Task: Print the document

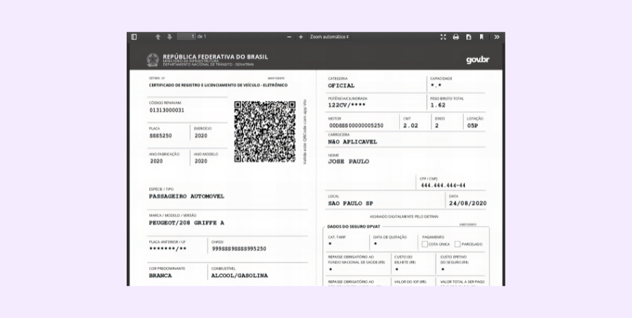Action: (456, 37)
